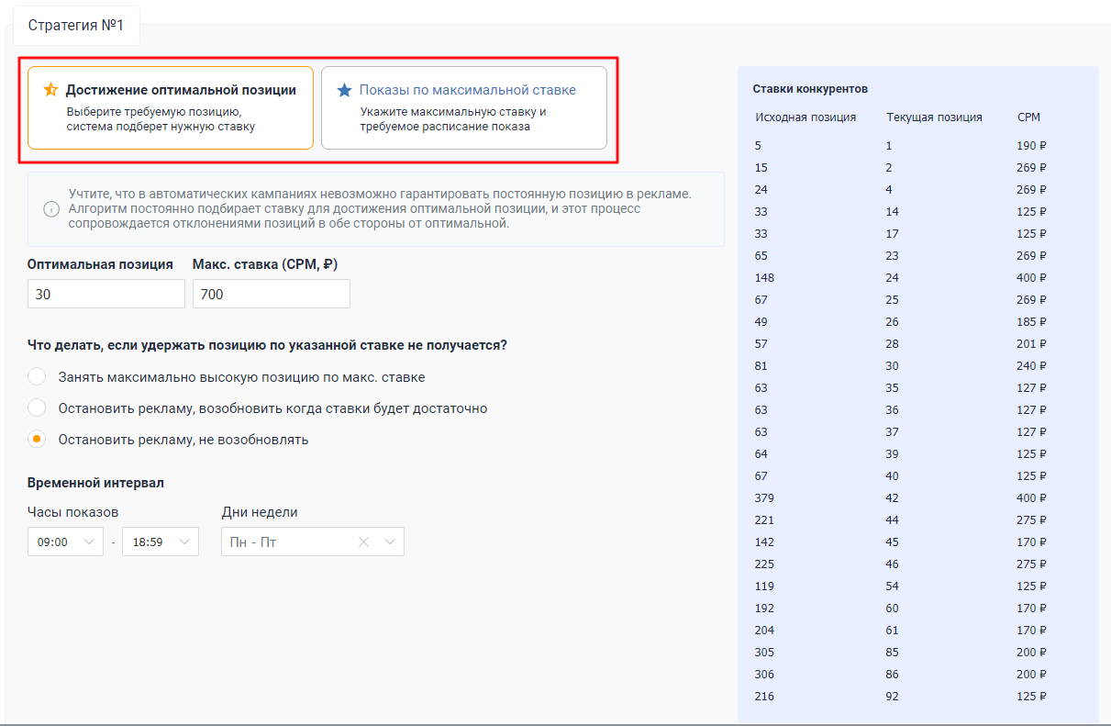The height and width of the screenshot is (726, 1111).
Task: Click source position 305 in table
Action: click(764, 653)
